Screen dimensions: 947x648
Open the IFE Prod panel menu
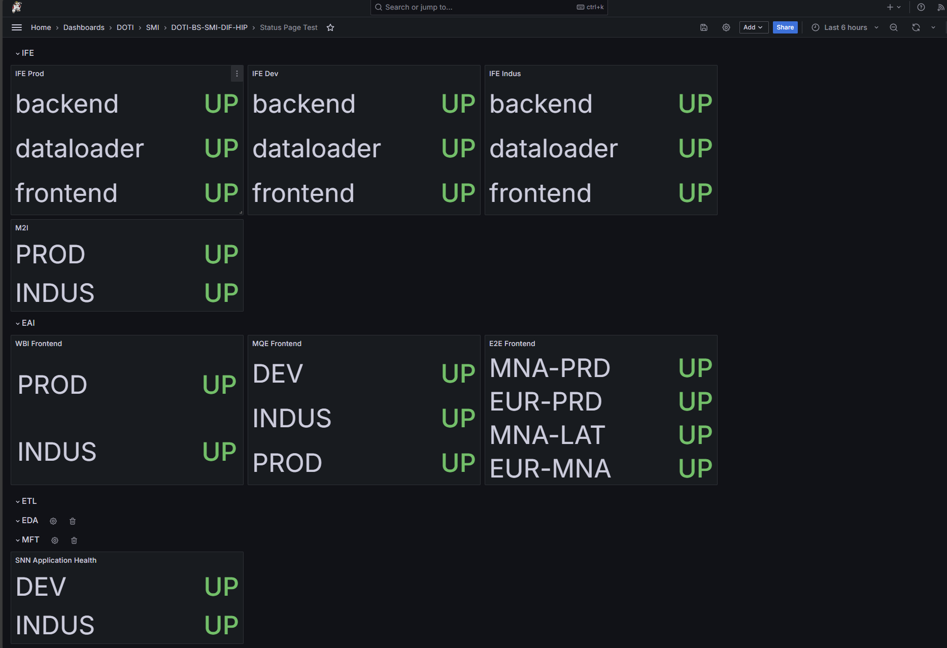[x=236, y=74]
